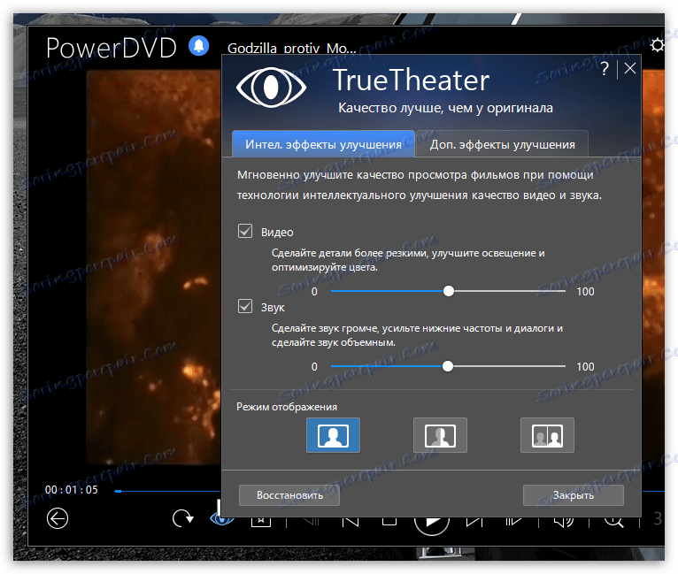
Task: Click the Звук label text
Action: 273,308
